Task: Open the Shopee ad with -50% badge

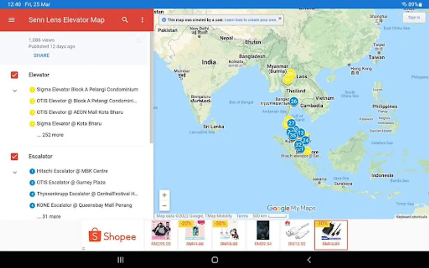Action: pyautogui.click(x=229, y=235)
